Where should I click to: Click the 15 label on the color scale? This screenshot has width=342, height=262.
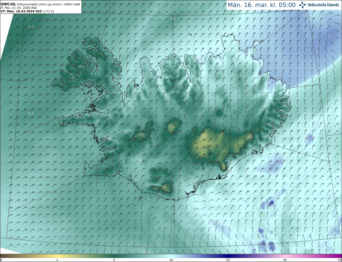tap(228, 260)
